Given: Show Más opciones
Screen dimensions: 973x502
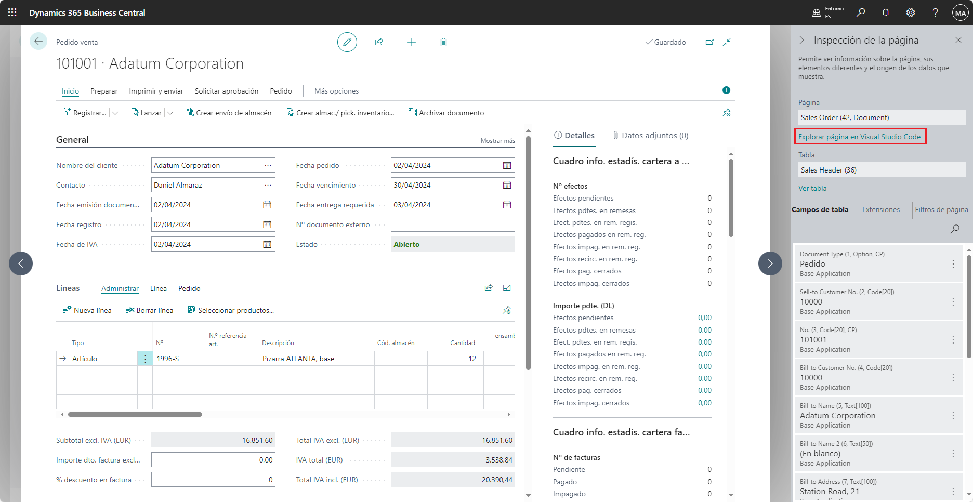Looking at the screenshot, I should tap(337, 91).
